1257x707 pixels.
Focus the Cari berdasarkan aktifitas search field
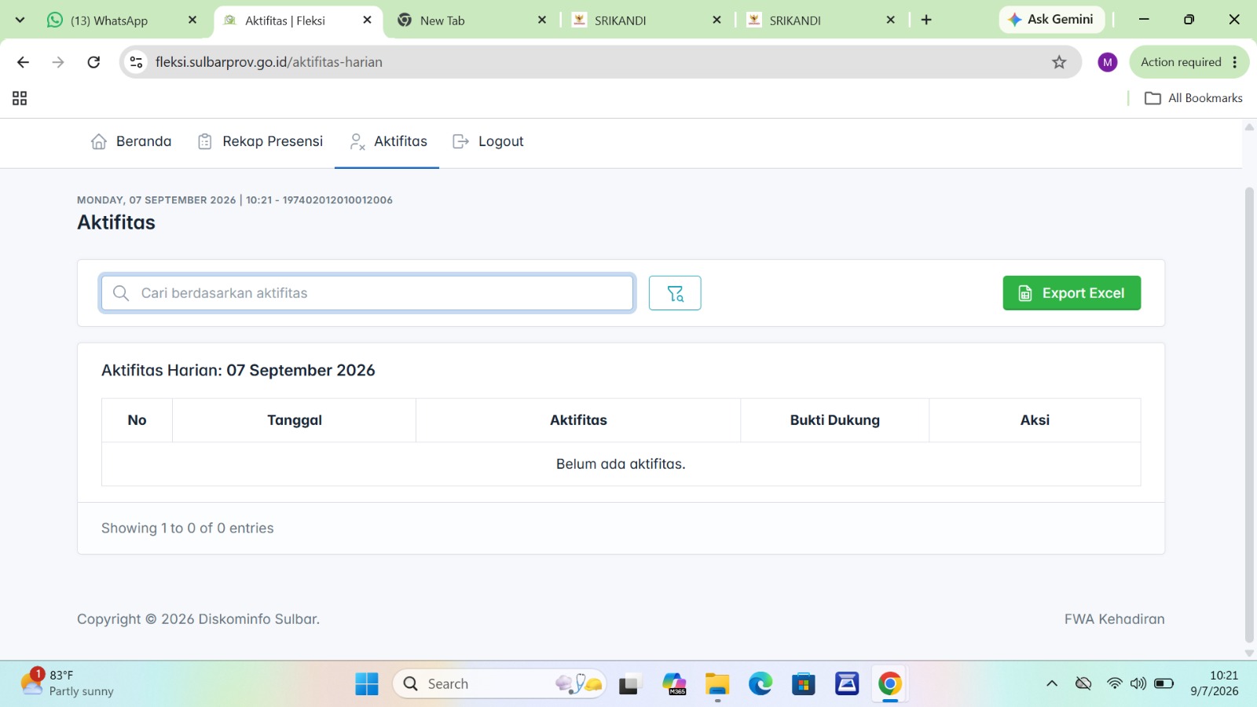[x=367, y=293]
